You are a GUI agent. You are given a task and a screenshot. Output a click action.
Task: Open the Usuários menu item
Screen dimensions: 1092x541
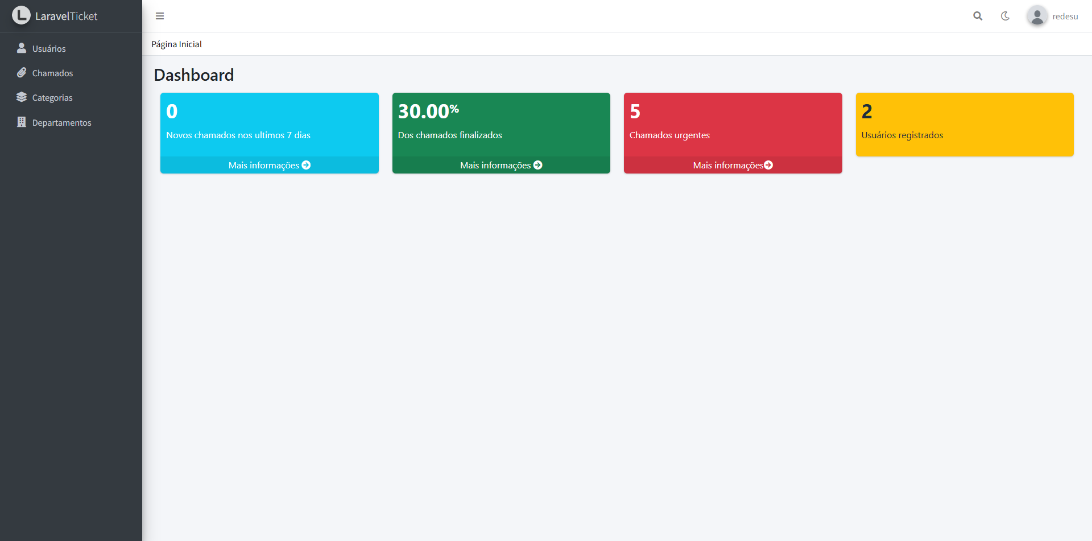click(x=71, y=48)
